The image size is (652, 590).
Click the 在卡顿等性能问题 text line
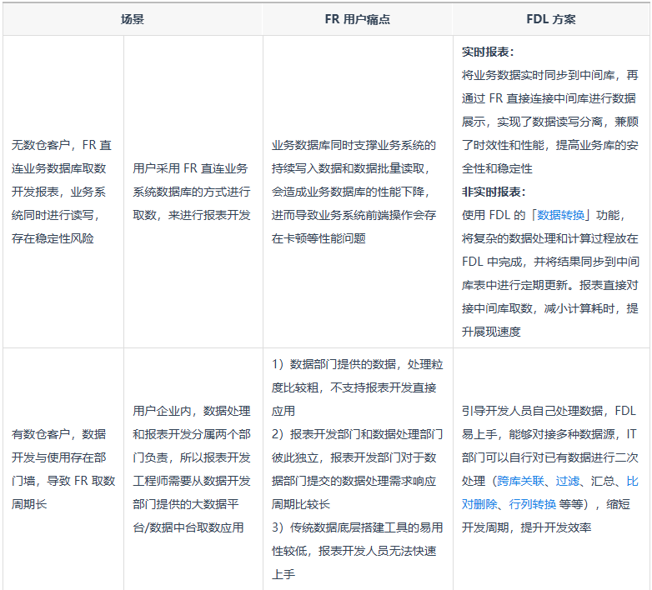(318, 238)
